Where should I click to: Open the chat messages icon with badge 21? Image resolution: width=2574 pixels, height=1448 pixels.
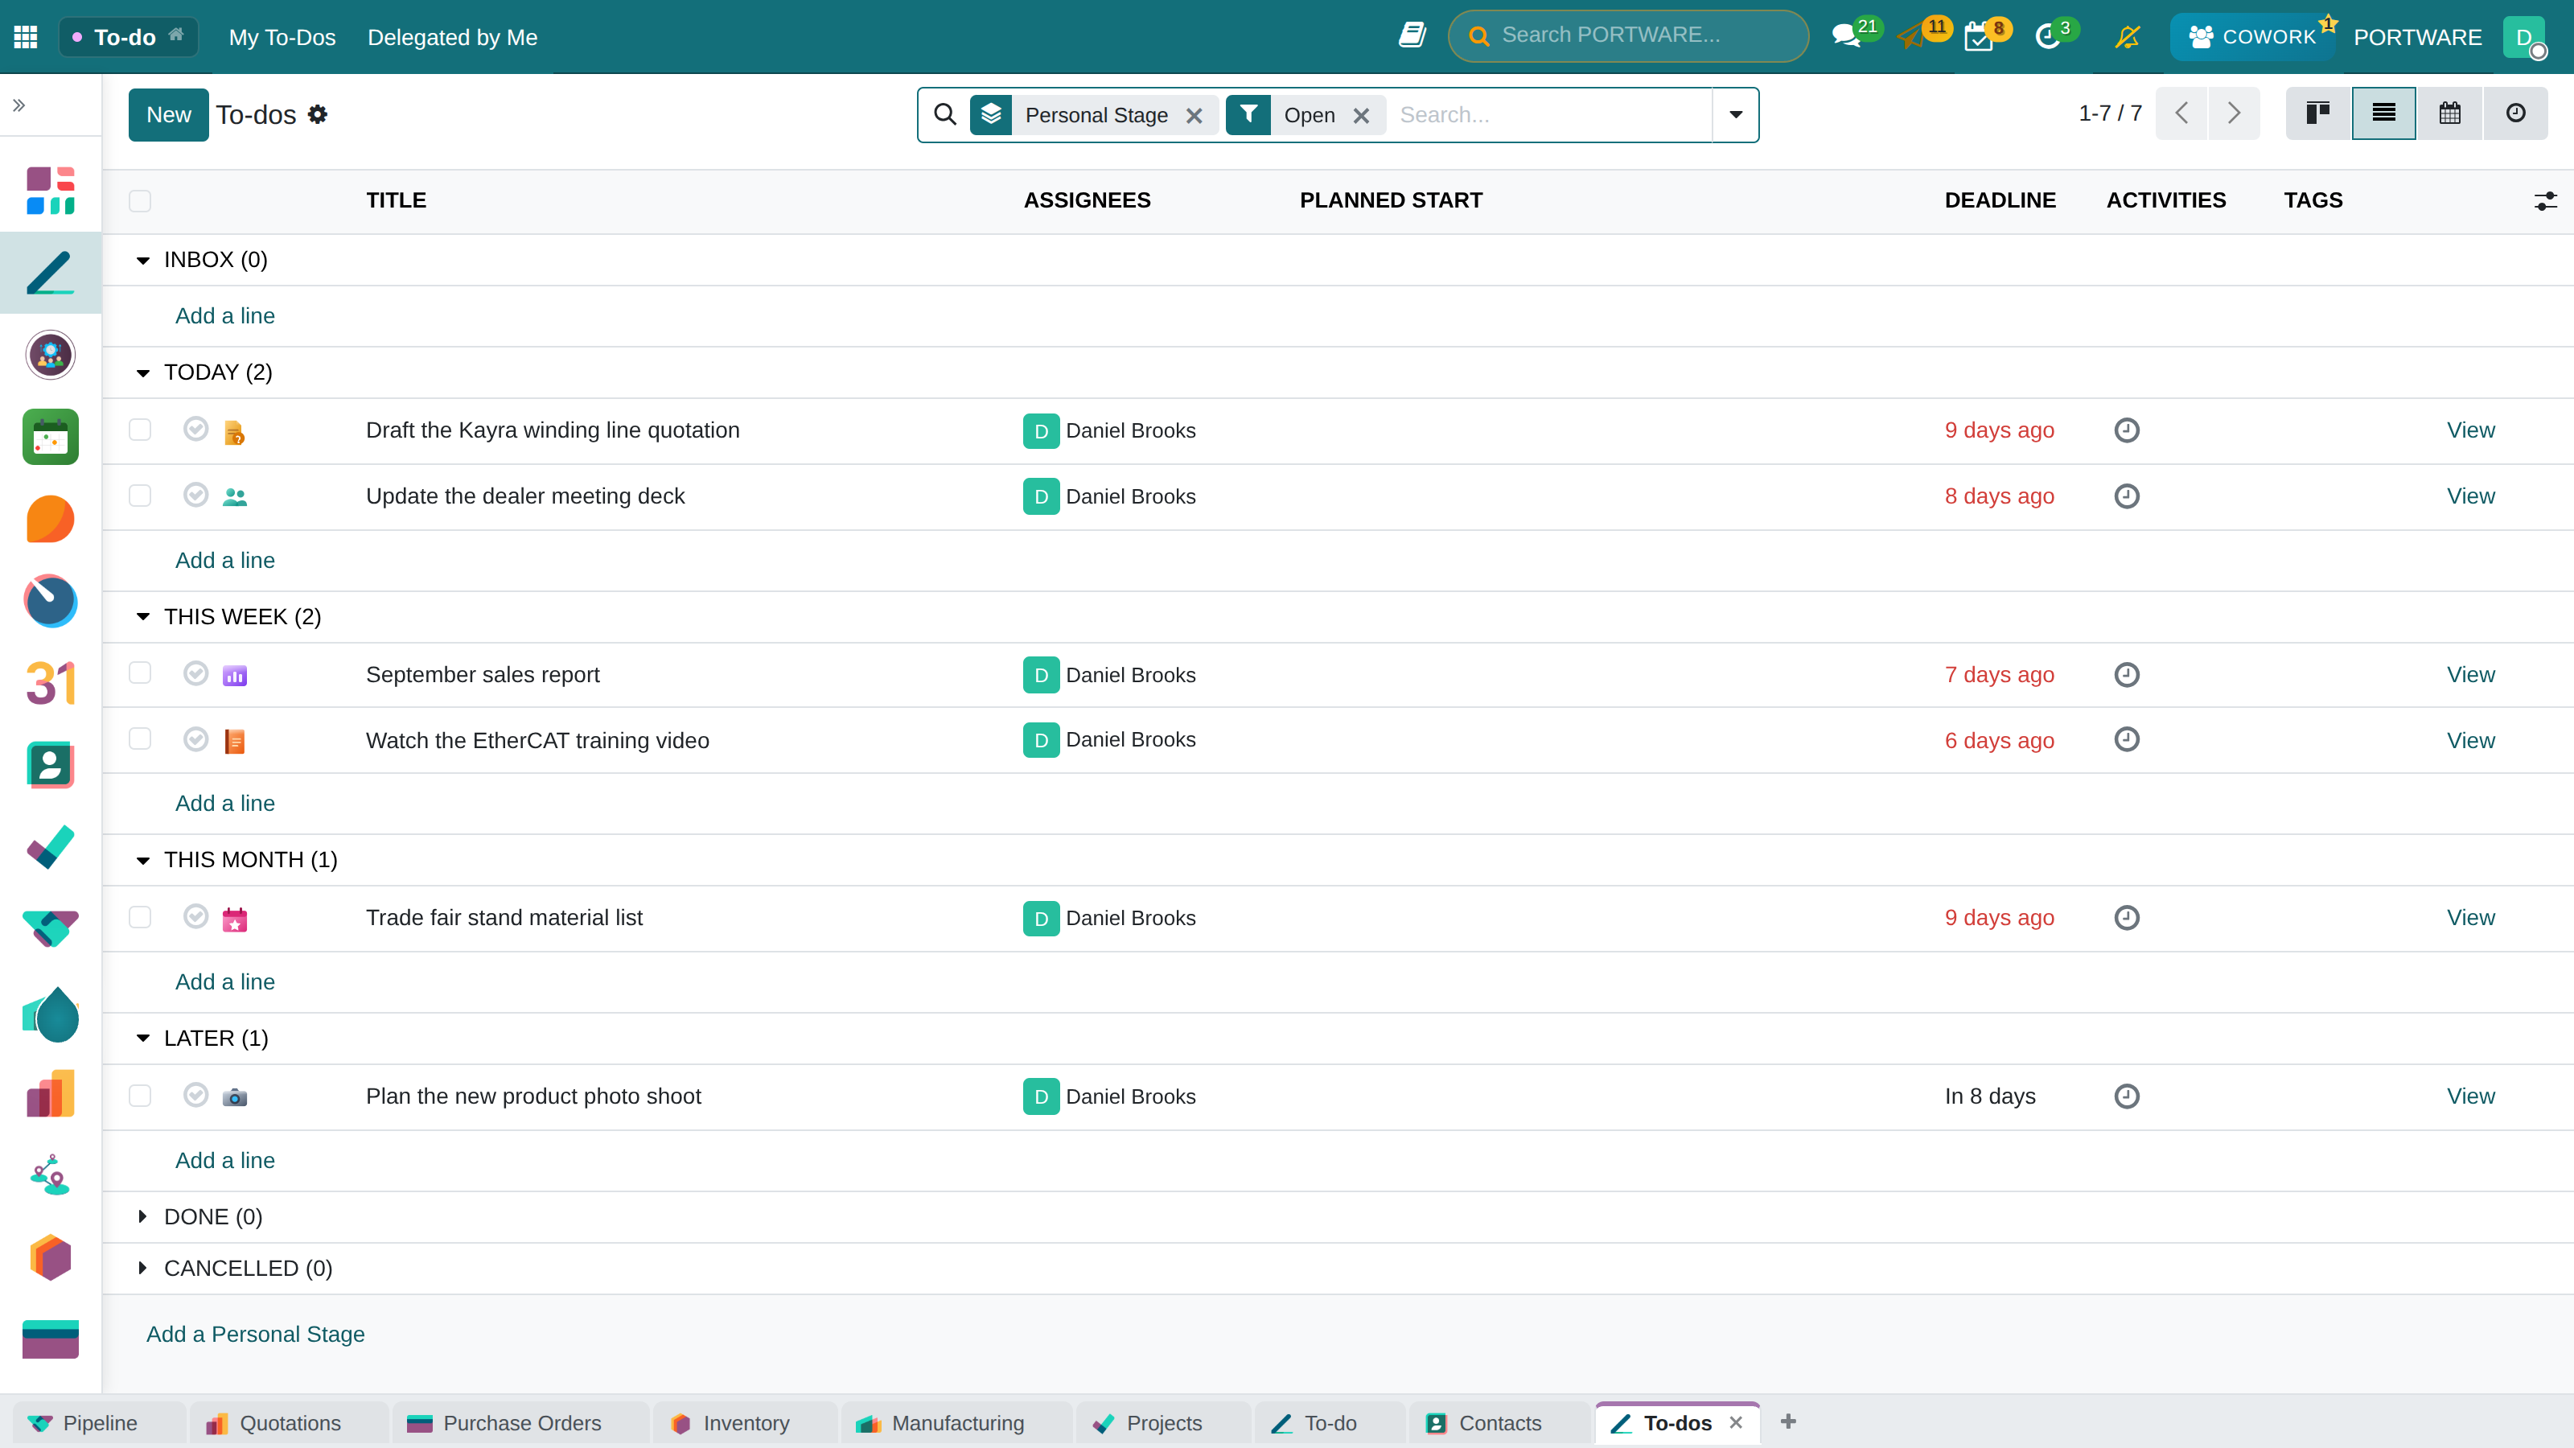[x=1847, y=36]
